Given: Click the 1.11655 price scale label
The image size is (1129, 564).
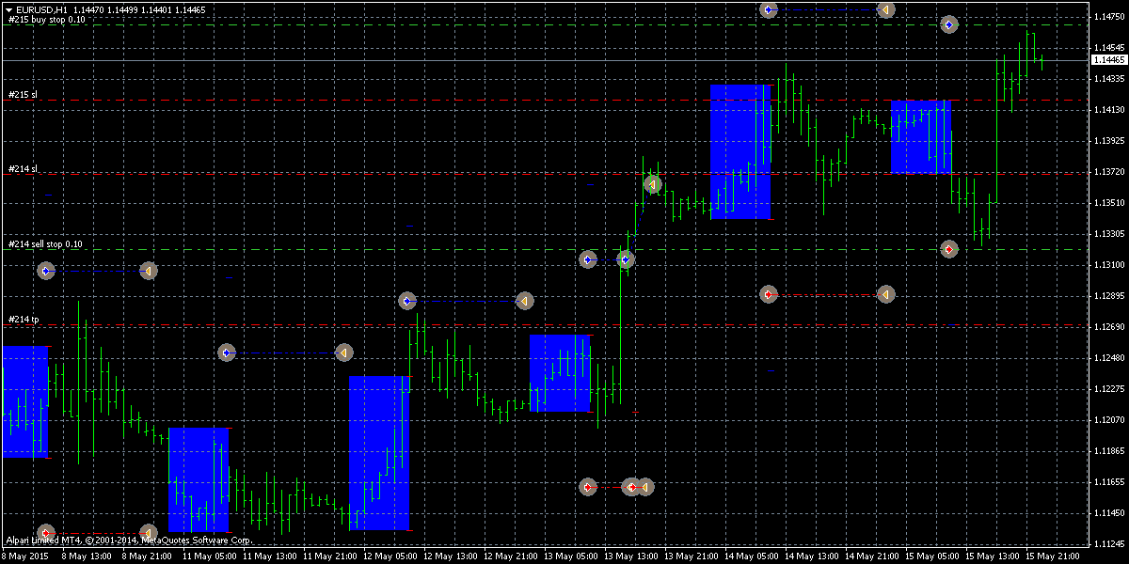Looking at the screenshot, I should pyautogui.click(x=1109, y=481).
